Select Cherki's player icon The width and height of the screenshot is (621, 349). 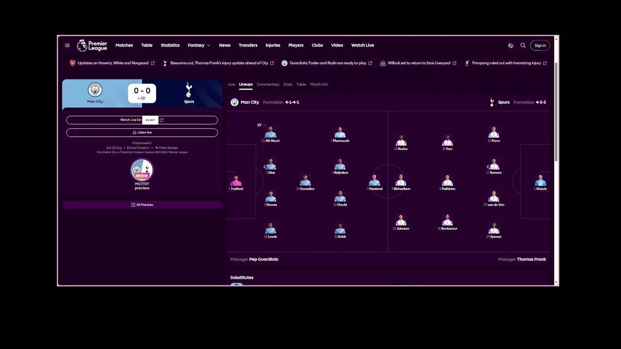pyautogui.click(x=340, y=197)
